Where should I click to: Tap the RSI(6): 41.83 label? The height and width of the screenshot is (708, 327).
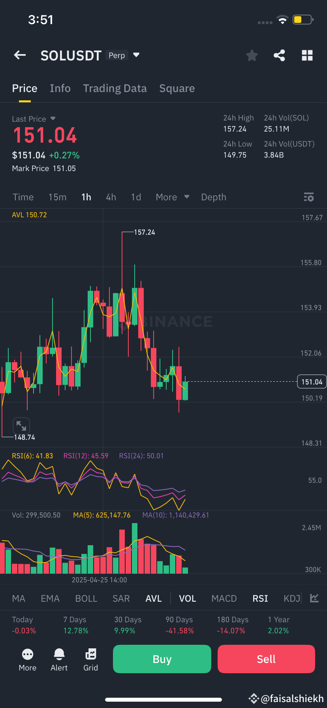pos(32,456)
